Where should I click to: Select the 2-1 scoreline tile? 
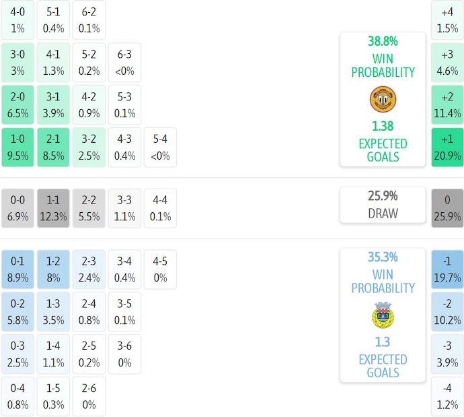(54, 148)
